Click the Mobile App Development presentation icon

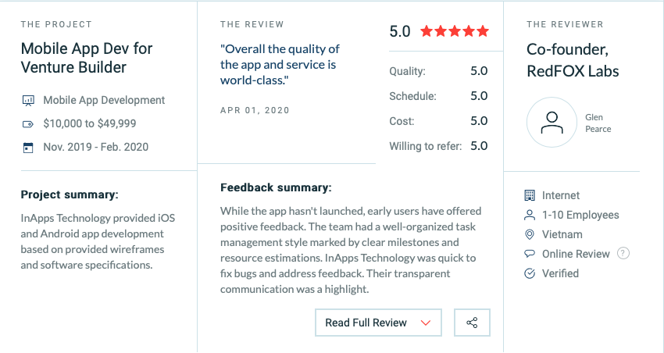pos(28,100)
